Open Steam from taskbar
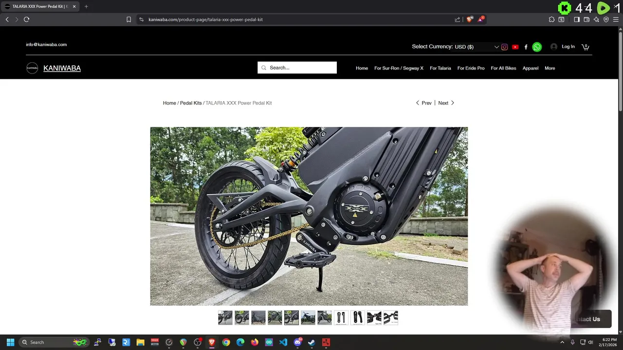The width and height of the screenshot is (623, 350). 311,342
